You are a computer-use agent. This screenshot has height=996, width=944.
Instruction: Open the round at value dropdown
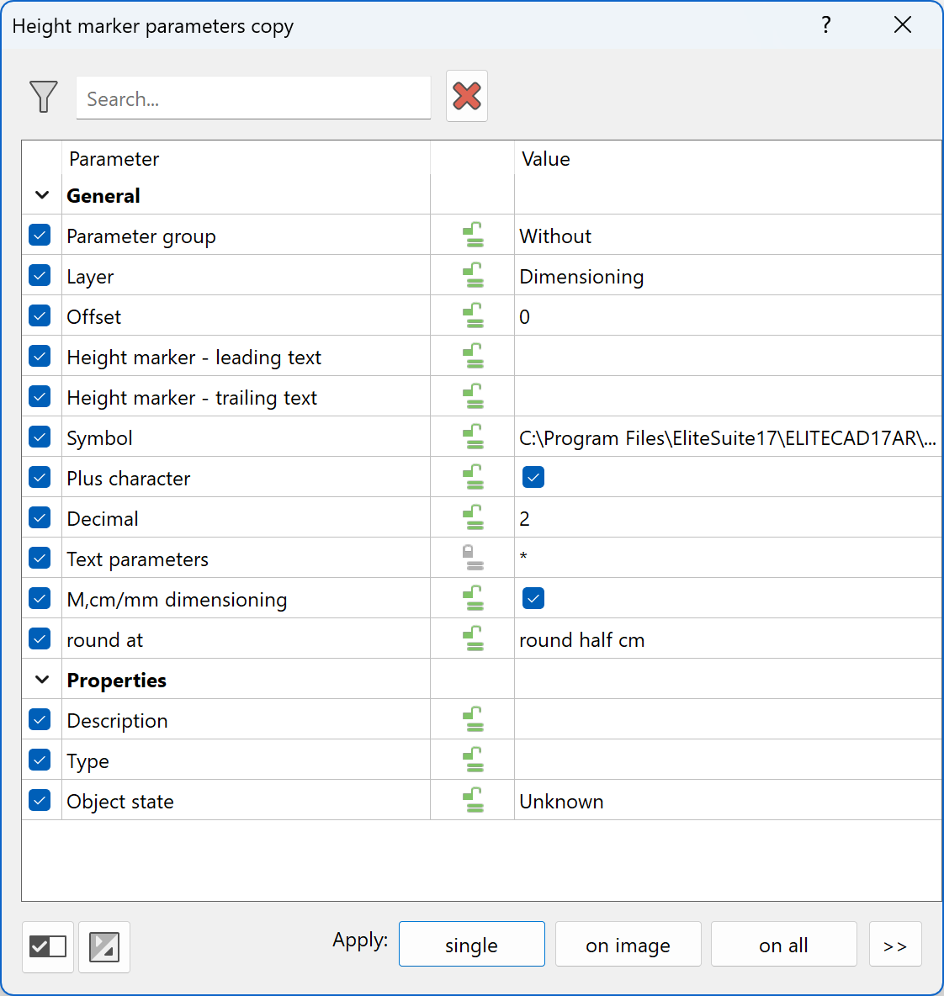click(727, 639)
